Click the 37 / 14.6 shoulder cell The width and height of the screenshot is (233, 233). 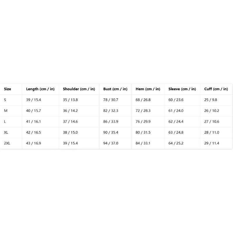pyautogui.click(x=70, y=121)
